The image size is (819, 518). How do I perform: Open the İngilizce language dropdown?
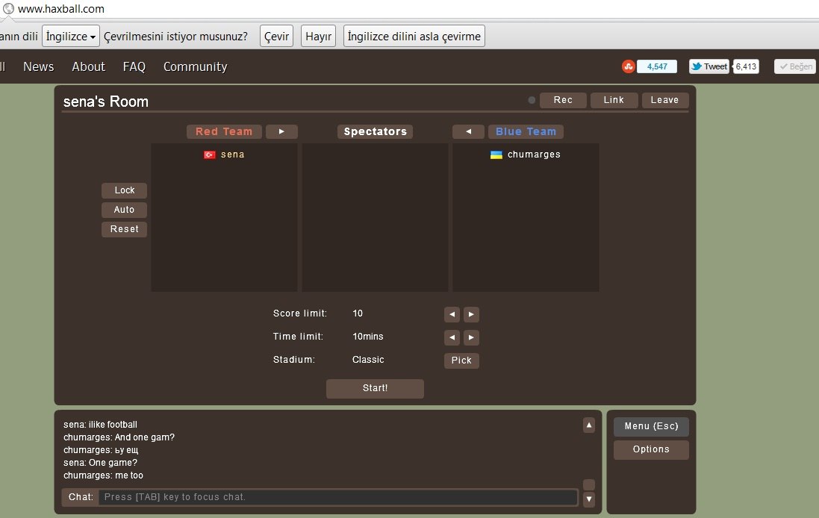pyautogui.click(x=70, y=36)
